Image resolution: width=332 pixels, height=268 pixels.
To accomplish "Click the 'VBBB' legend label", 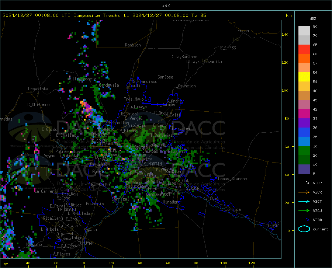I will pyautogui.click(x=317, y=220).
